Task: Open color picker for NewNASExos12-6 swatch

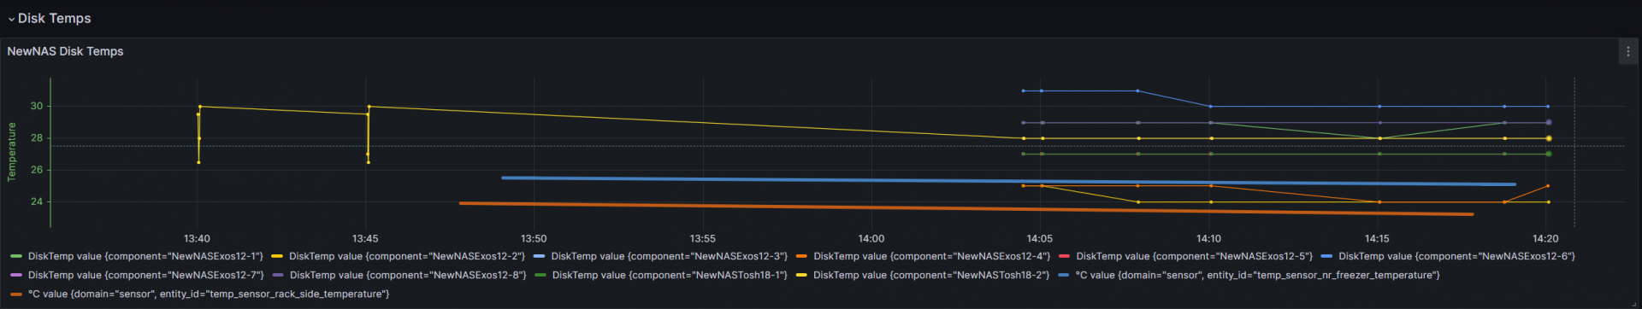Action: (x=1326, y=256)
